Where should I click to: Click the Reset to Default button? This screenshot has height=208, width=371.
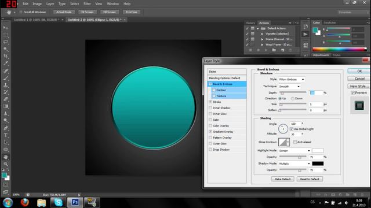(310, 179)
